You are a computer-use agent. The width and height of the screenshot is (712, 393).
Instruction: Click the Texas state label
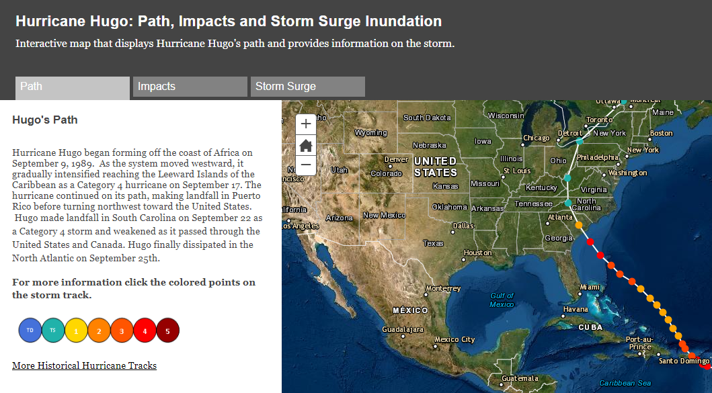point(433,243)
